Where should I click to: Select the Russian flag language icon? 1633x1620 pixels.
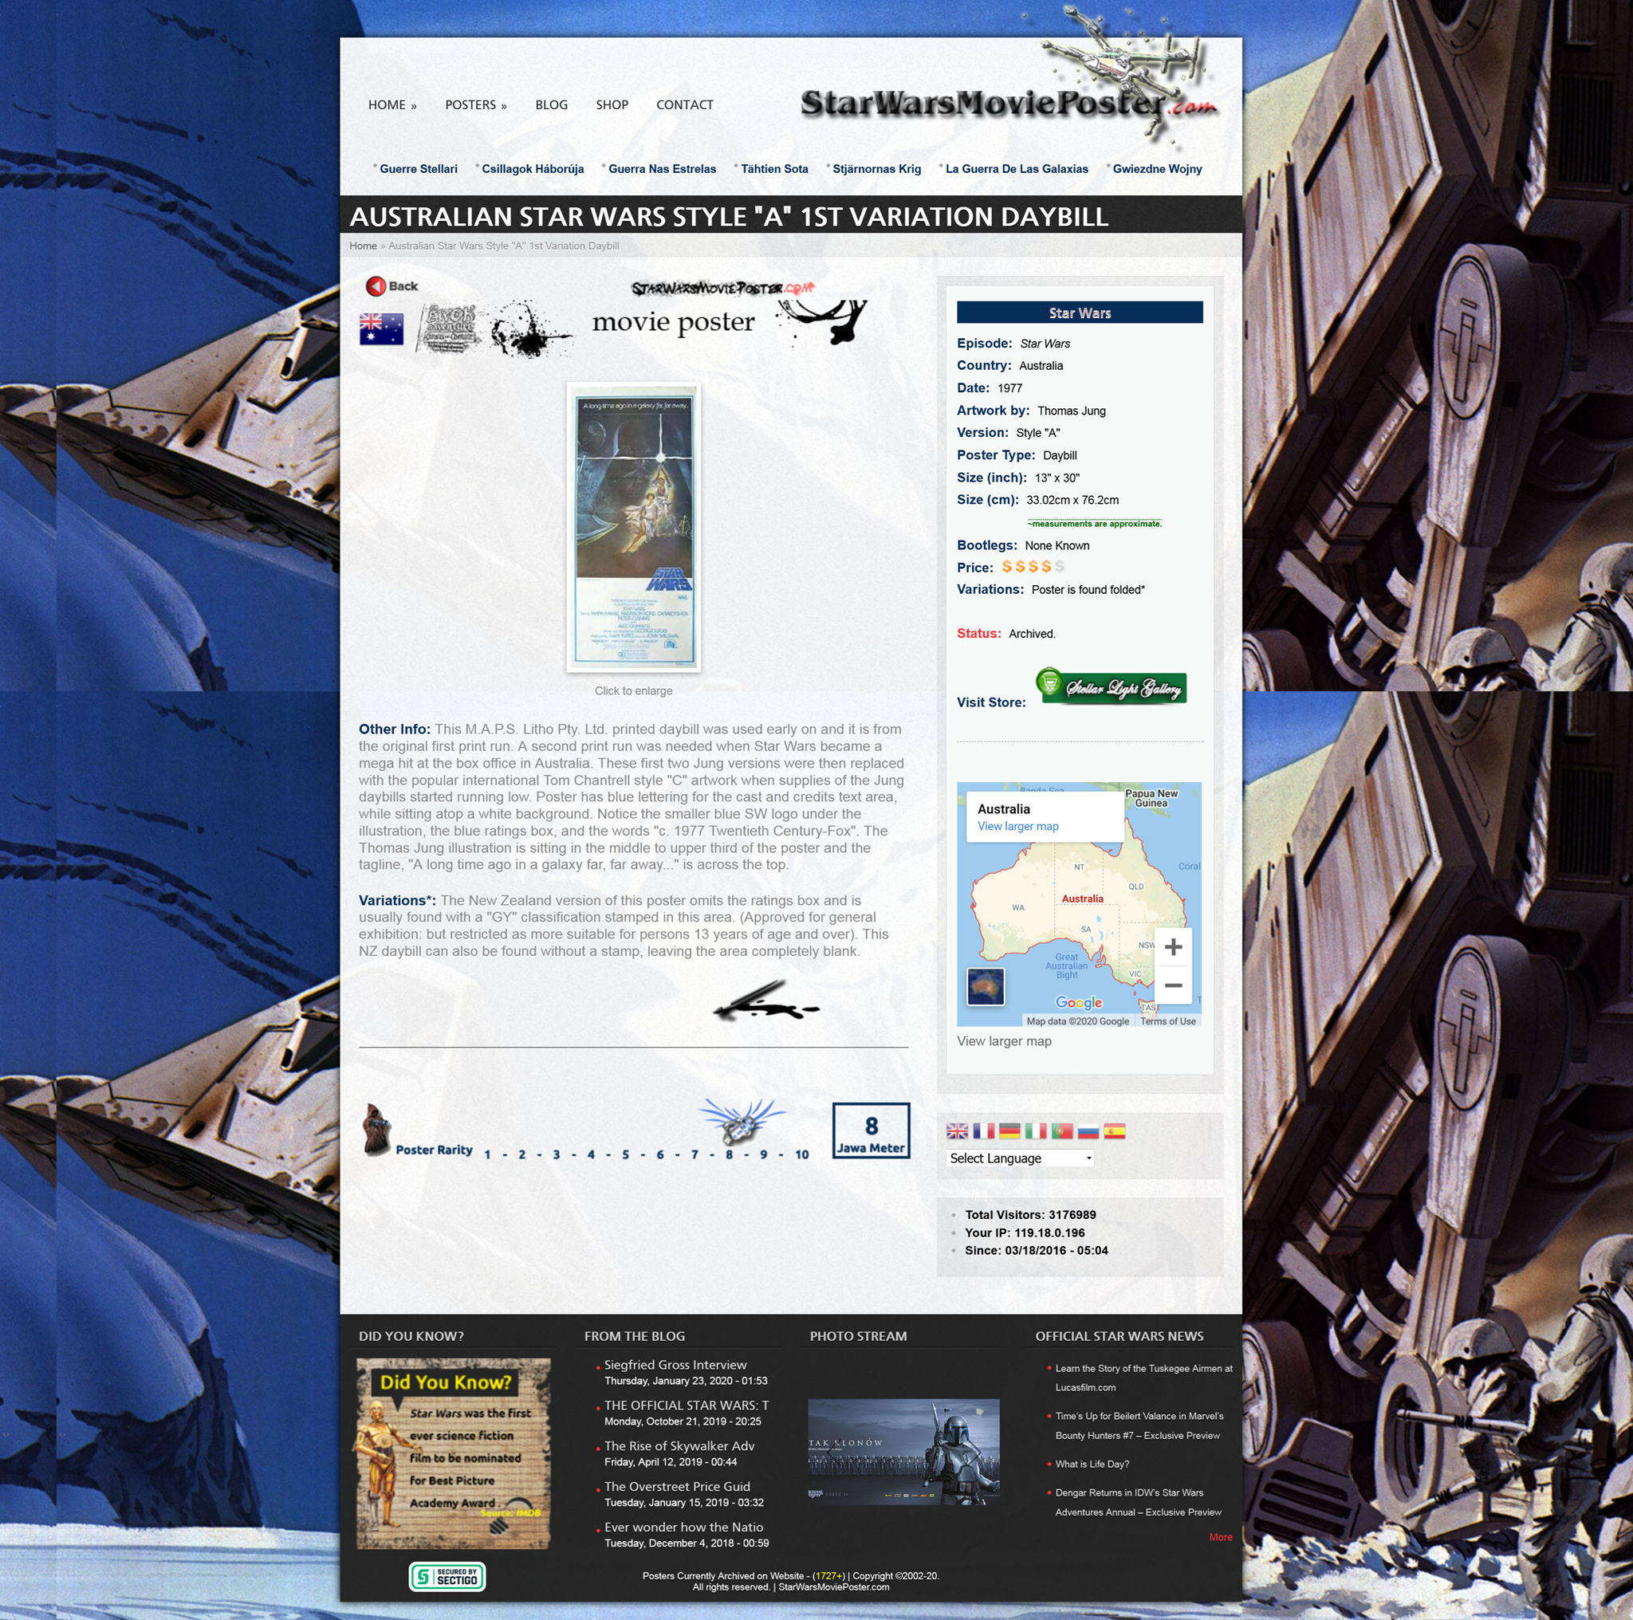(1088, 1130)
